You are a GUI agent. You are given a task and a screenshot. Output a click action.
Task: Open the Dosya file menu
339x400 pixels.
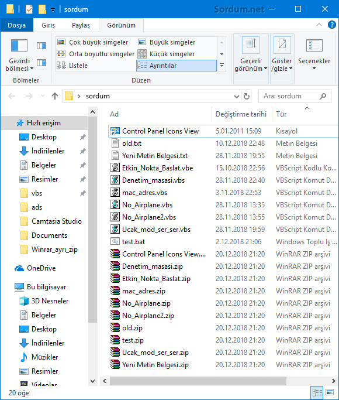click(x=17, y=25)
